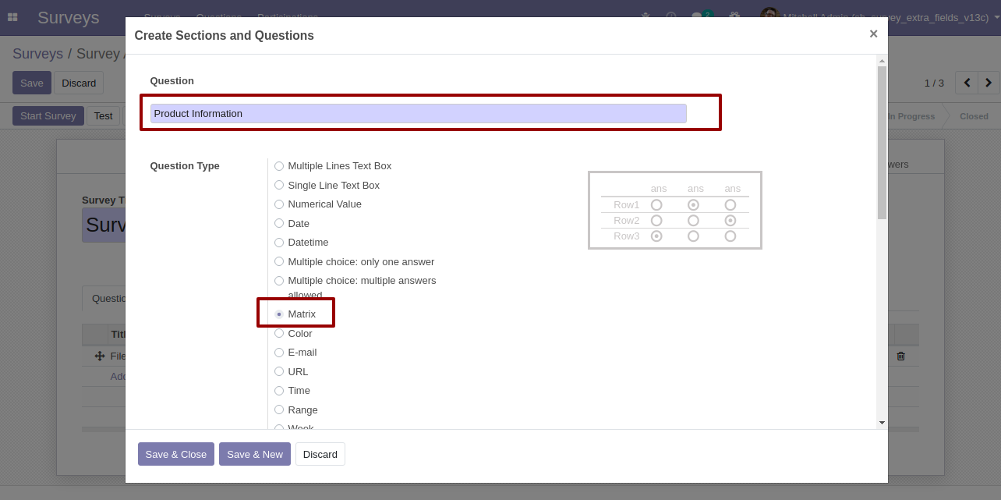Screen dimensions: 1001x500
Task: Click the scroll down arrow in the dialog
Action: 882,422
